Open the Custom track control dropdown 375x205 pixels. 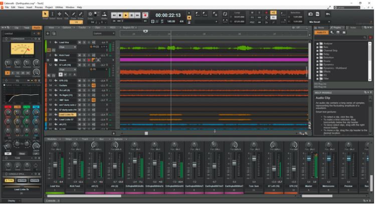click(x=104, y=33)
